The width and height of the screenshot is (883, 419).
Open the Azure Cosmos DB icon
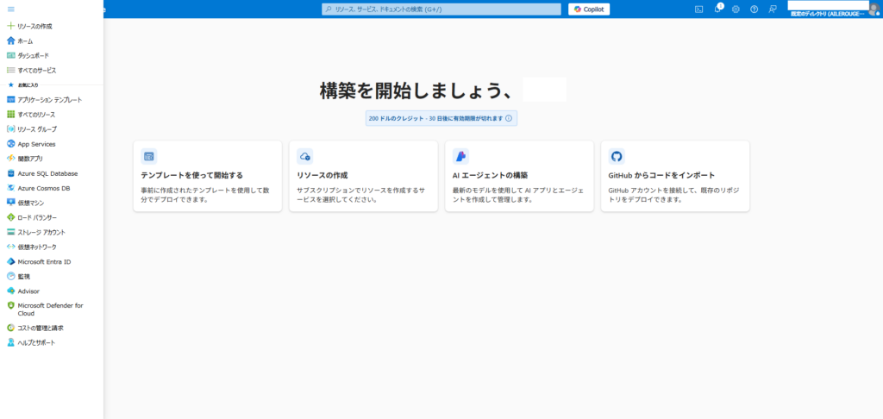pyautogui.click(x=10, y=188)
